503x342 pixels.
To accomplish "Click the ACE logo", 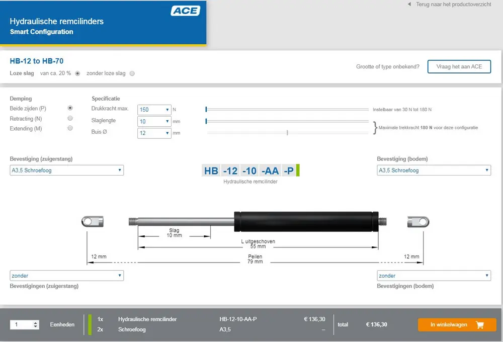I will pyautogui.click(x=186, y=10).
